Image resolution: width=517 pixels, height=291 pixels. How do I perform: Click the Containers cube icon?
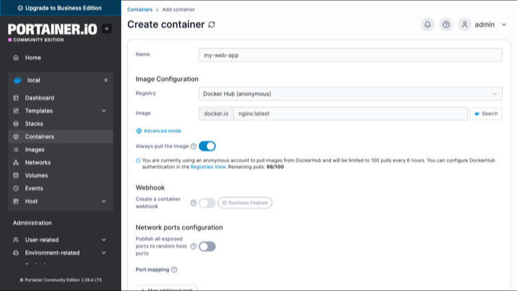tap(16, 137)
